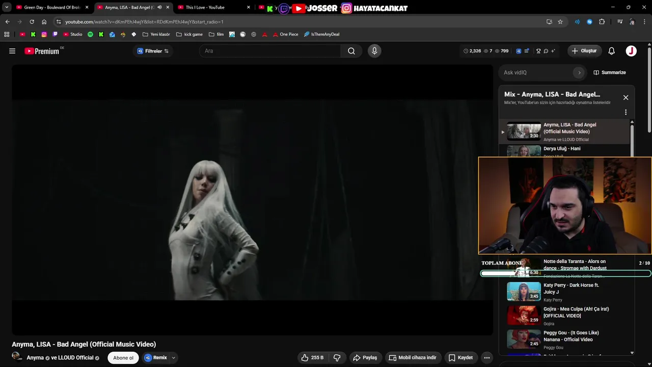Open Chrome extensions puzzle icon
This screenshot has width=652, height=367.
tap(602, 22)
